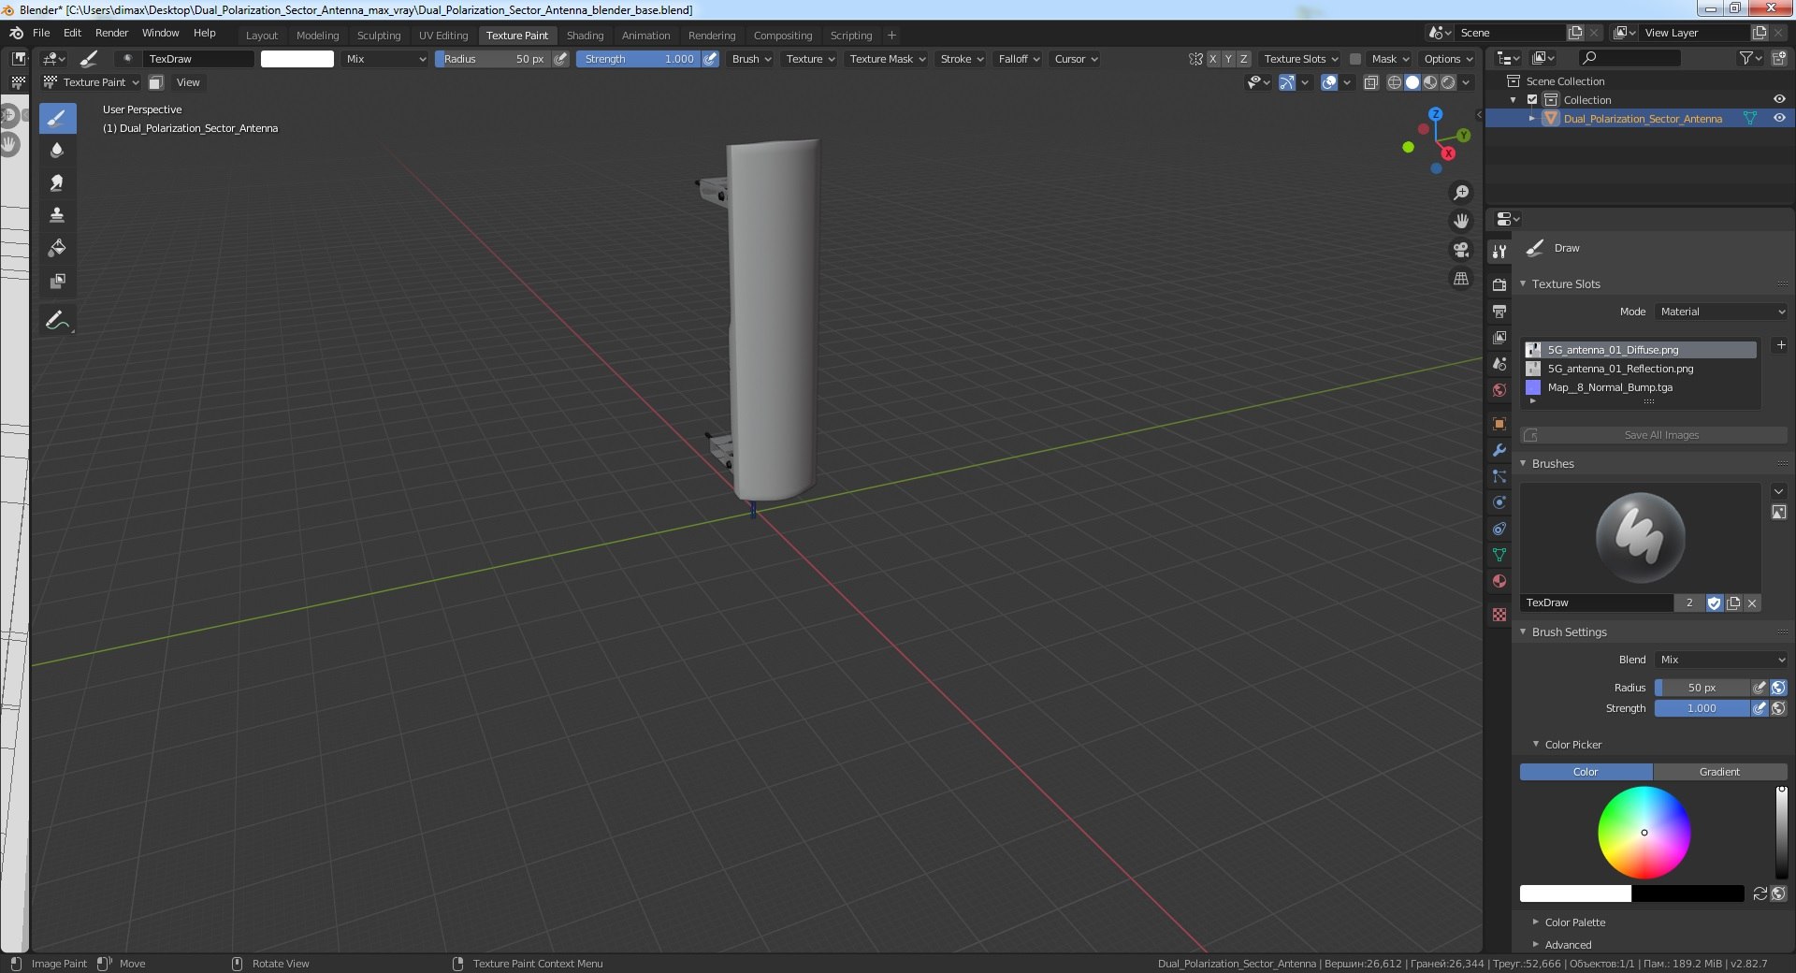This screenshot has width=1796, height=973.
Task: Open the Render menu
Action: point(111,33)
